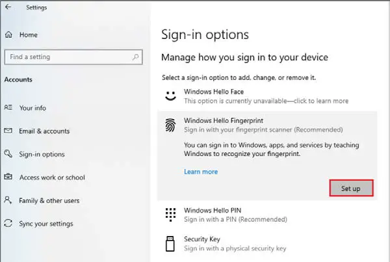
Task: Click 'Sign in with a PIN (Recommended)' text
Action: point(235,220)
